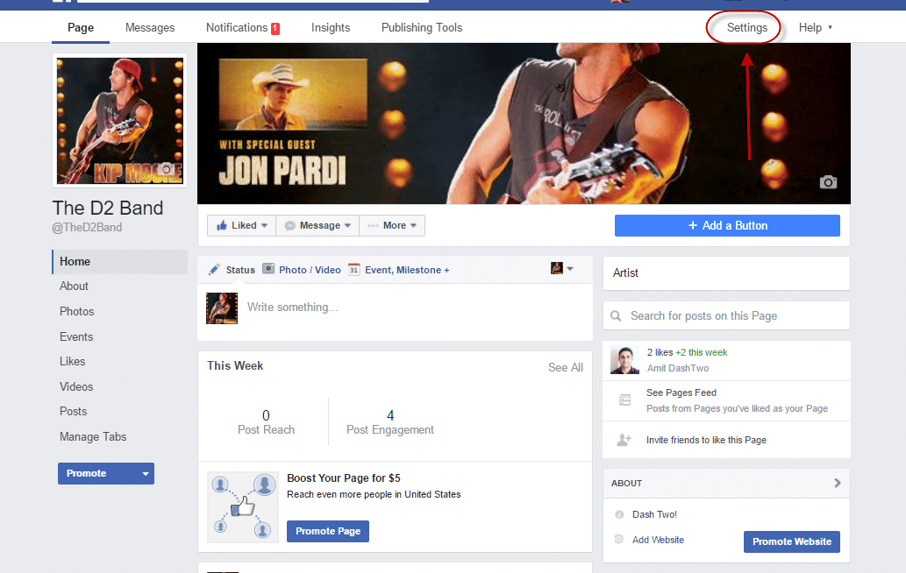The width and height of the screenshot is (906, 573).
Task: Click the messenger icon on Message button
Action: point(290,226)
